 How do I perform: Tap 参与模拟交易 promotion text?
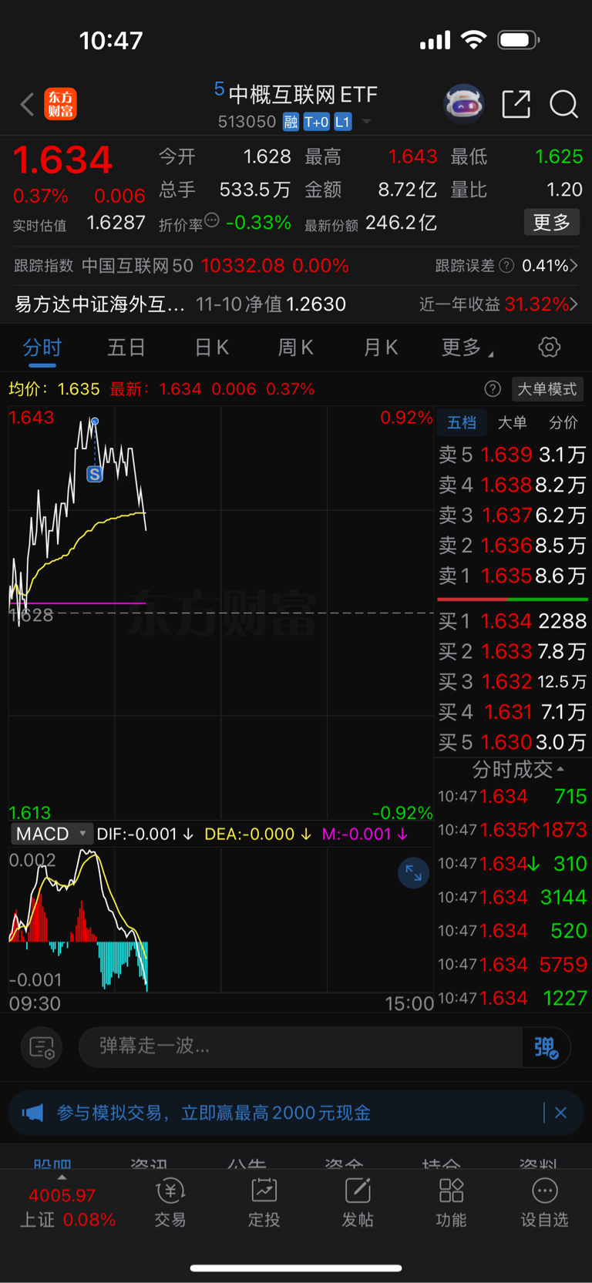click(x=214, y=1113)
